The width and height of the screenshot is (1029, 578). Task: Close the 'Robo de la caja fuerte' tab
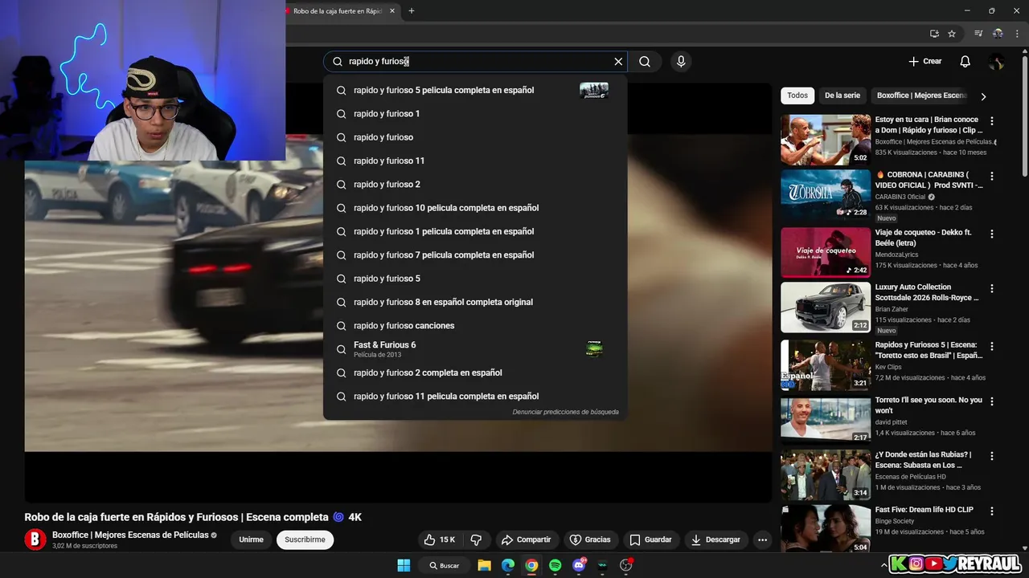pyautogui.click(x=392, y=11)
